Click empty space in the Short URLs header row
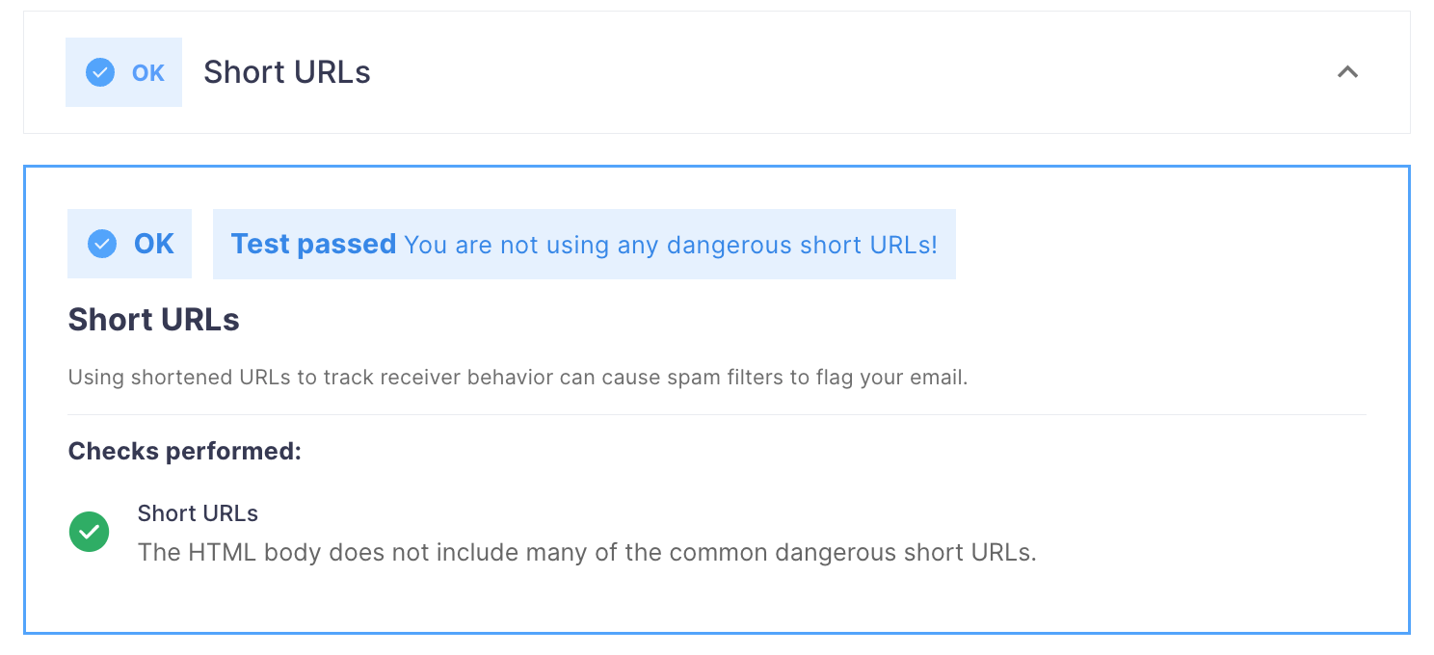The image size is (1434, 655). (848, 72)
